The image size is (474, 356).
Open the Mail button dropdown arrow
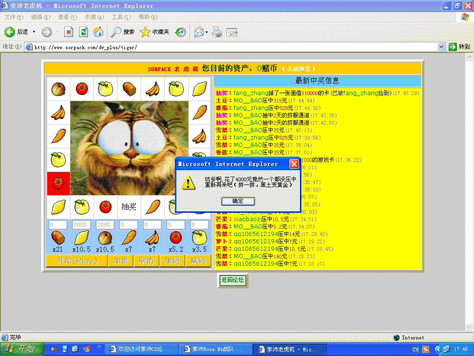pos(206,32)
